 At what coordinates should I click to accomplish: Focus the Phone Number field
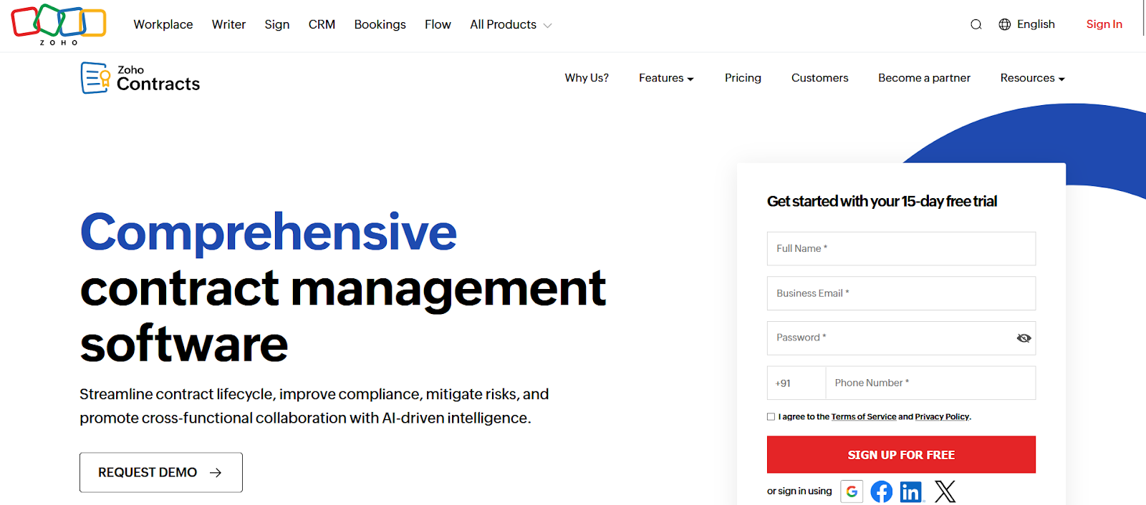(x=930, y=383)
